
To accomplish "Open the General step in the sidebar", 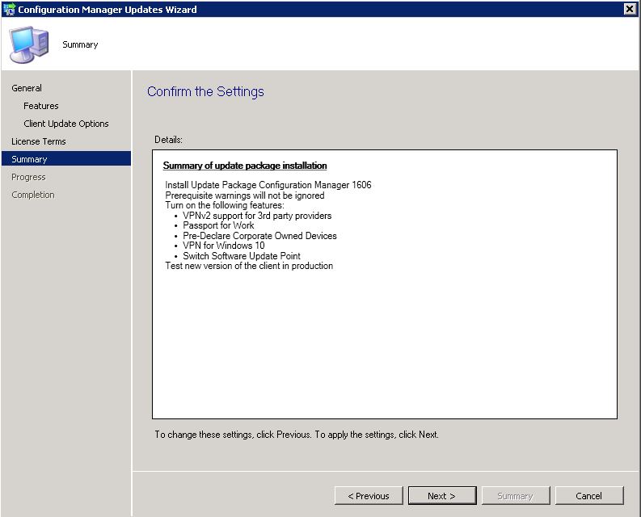I will pyautogui.click(x=27, y=88).
